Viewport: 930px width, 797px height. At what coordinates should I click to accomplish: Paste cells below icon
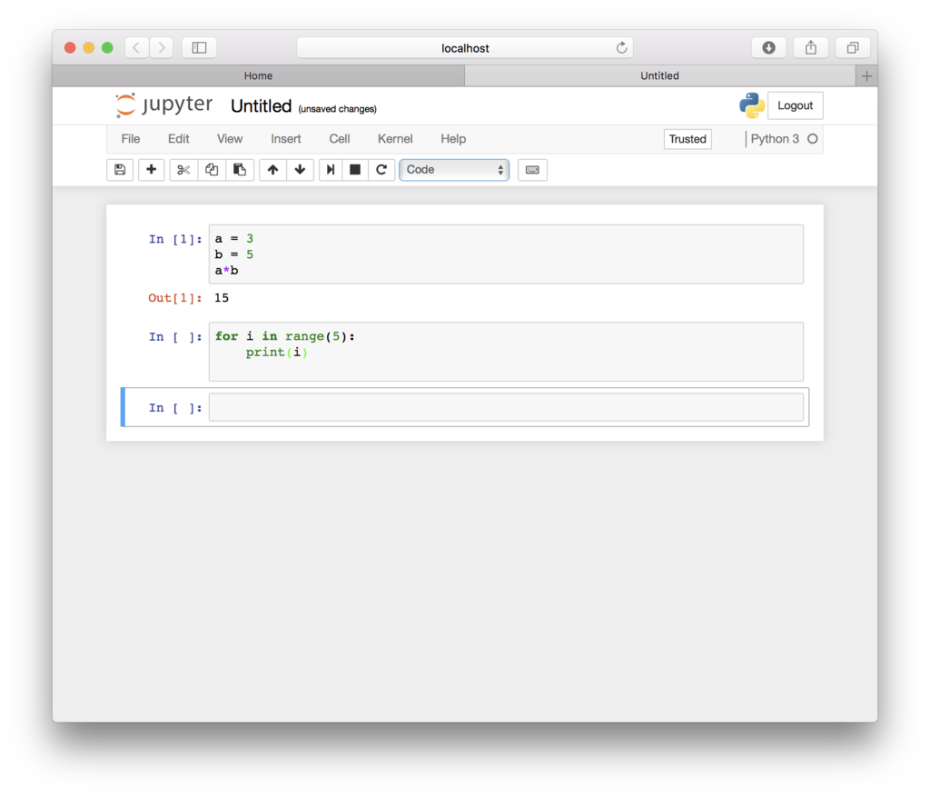[x=240, y=170]
